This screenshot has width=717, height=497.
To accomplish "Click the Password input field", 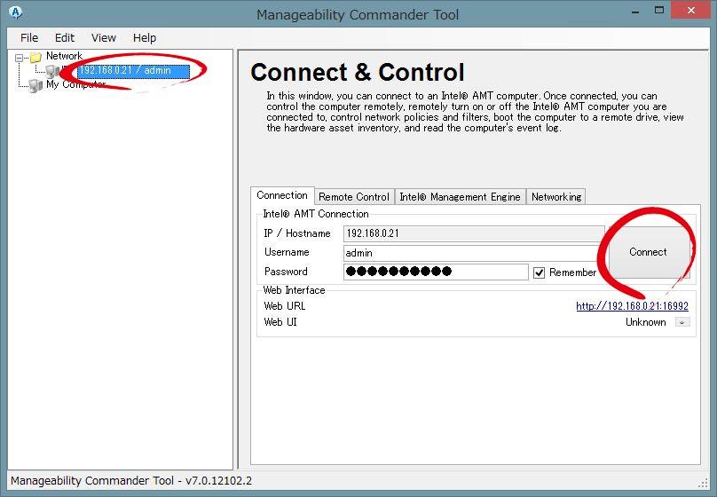I will pyautogui.click(x=436, y=272).
